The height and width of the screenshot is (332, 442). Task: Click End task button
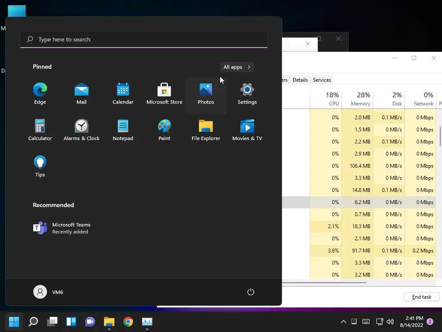(421, 297)
